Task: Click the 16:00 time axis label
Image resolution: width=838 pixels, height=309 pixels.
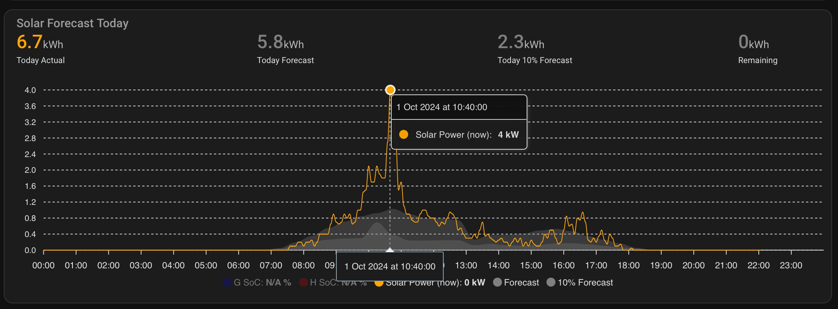Action: [x=564, y=265]
